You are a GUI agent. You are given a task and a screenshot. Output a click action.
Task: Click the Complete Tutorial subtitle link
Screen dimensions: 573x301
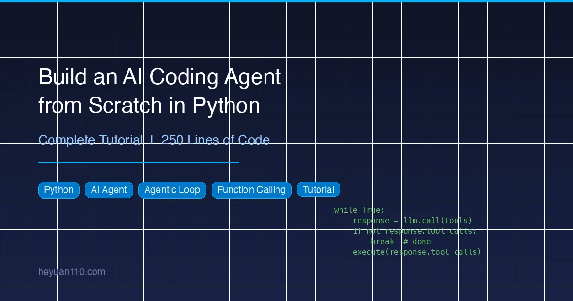pyautogui.click(x=91, y=140)
